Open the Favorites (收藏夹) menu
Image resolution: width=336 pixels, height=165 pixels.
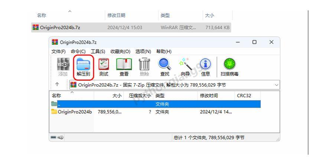(120, 51)
